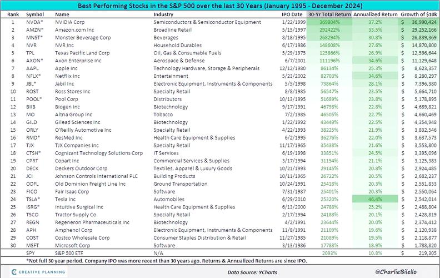Select ResMed Inc name cell
The width and height of the screenshot is (440, 278).
pyautogui.click(x=69, y=137)
